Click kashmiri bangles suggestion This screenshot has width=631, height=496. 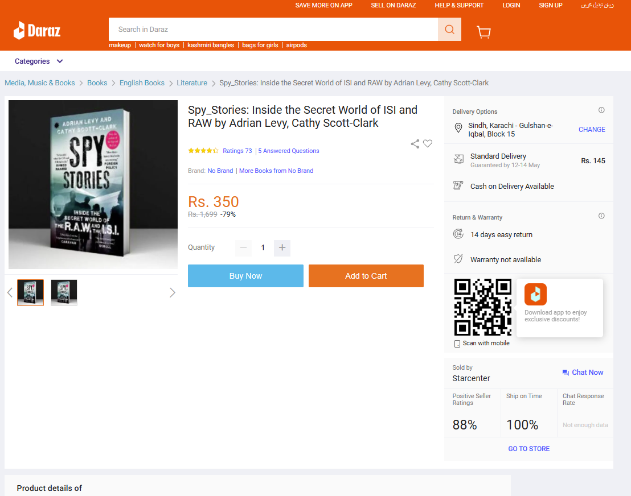(x=211, y=45)
